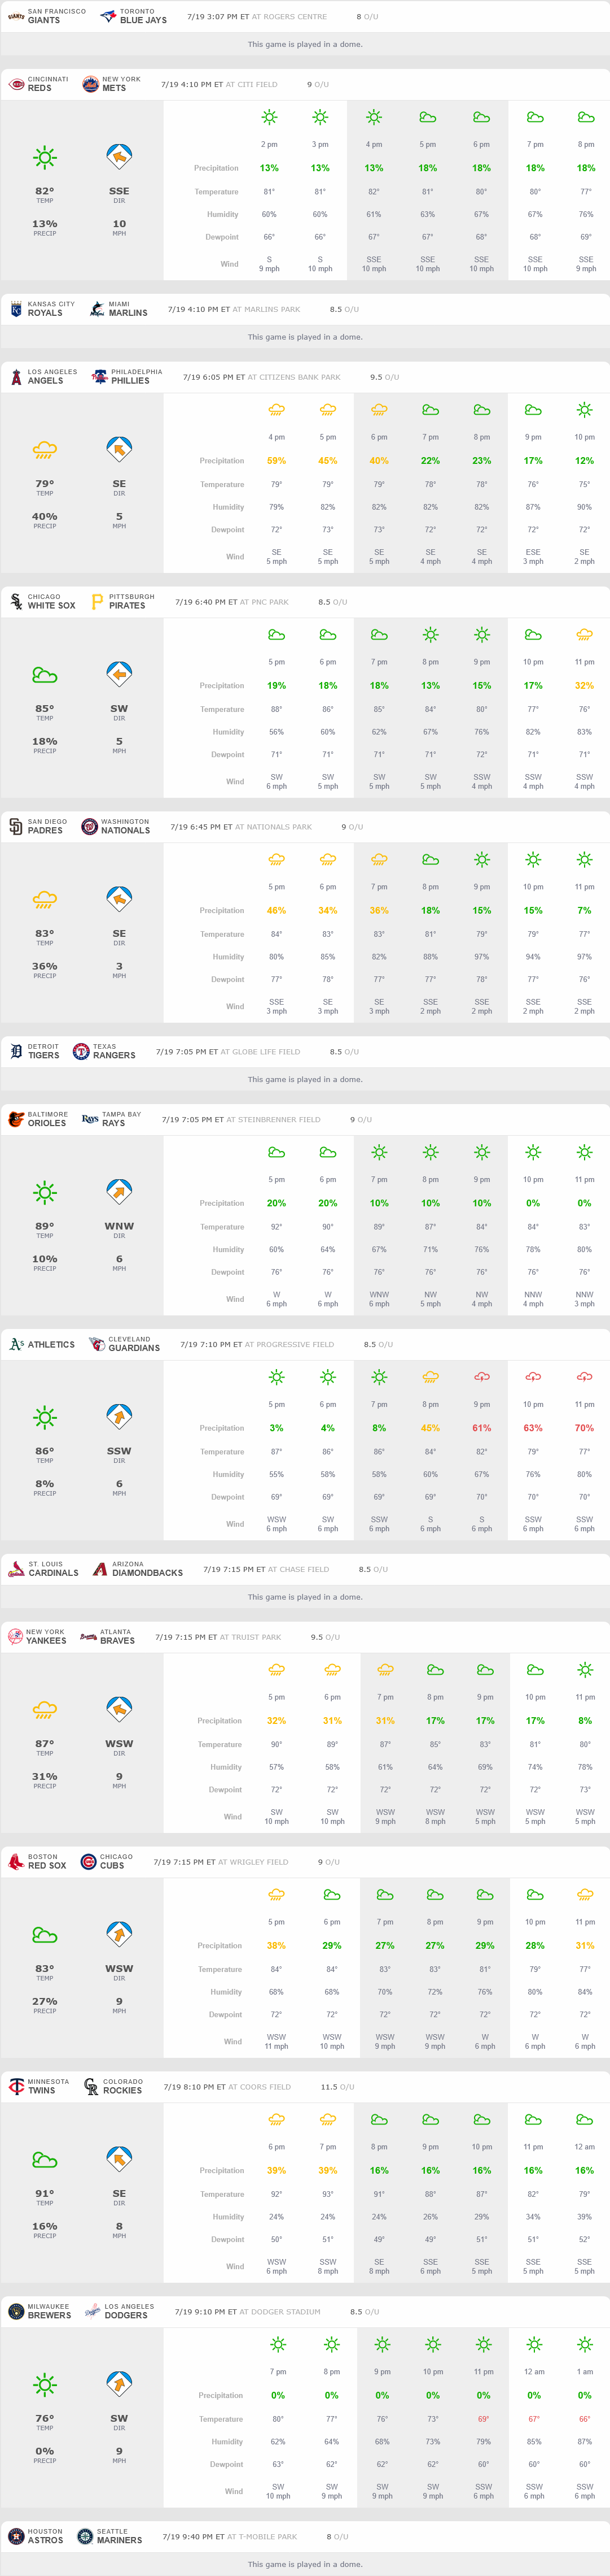Screen dimensions: 610x2576
Task: Click the Milwaukee Brewers logo
Action: click(16, 2312)
